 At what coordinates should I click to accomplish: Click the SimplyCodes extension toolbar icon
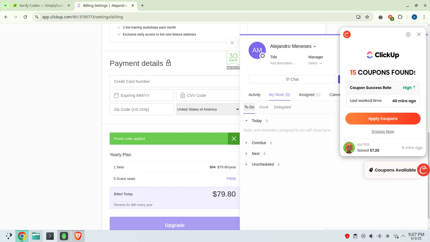point(390,17)
